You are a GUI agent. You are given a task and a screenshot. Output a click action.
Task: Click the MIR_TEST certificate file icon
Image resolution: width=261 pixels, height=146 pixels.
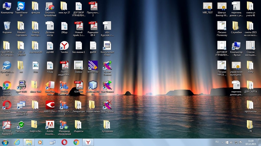tap(208, 6)
